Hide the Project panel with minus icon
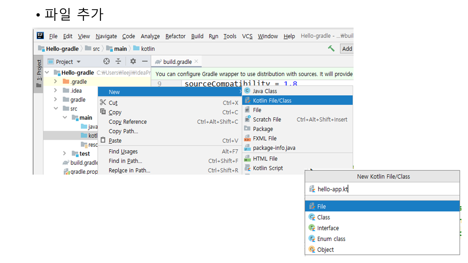This screenshot has width=468, height=263. click(145, 61)
